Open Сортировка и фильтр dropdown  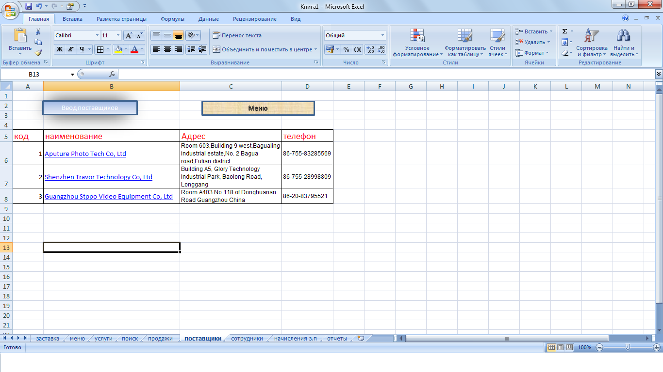click(x=592, y=43)
